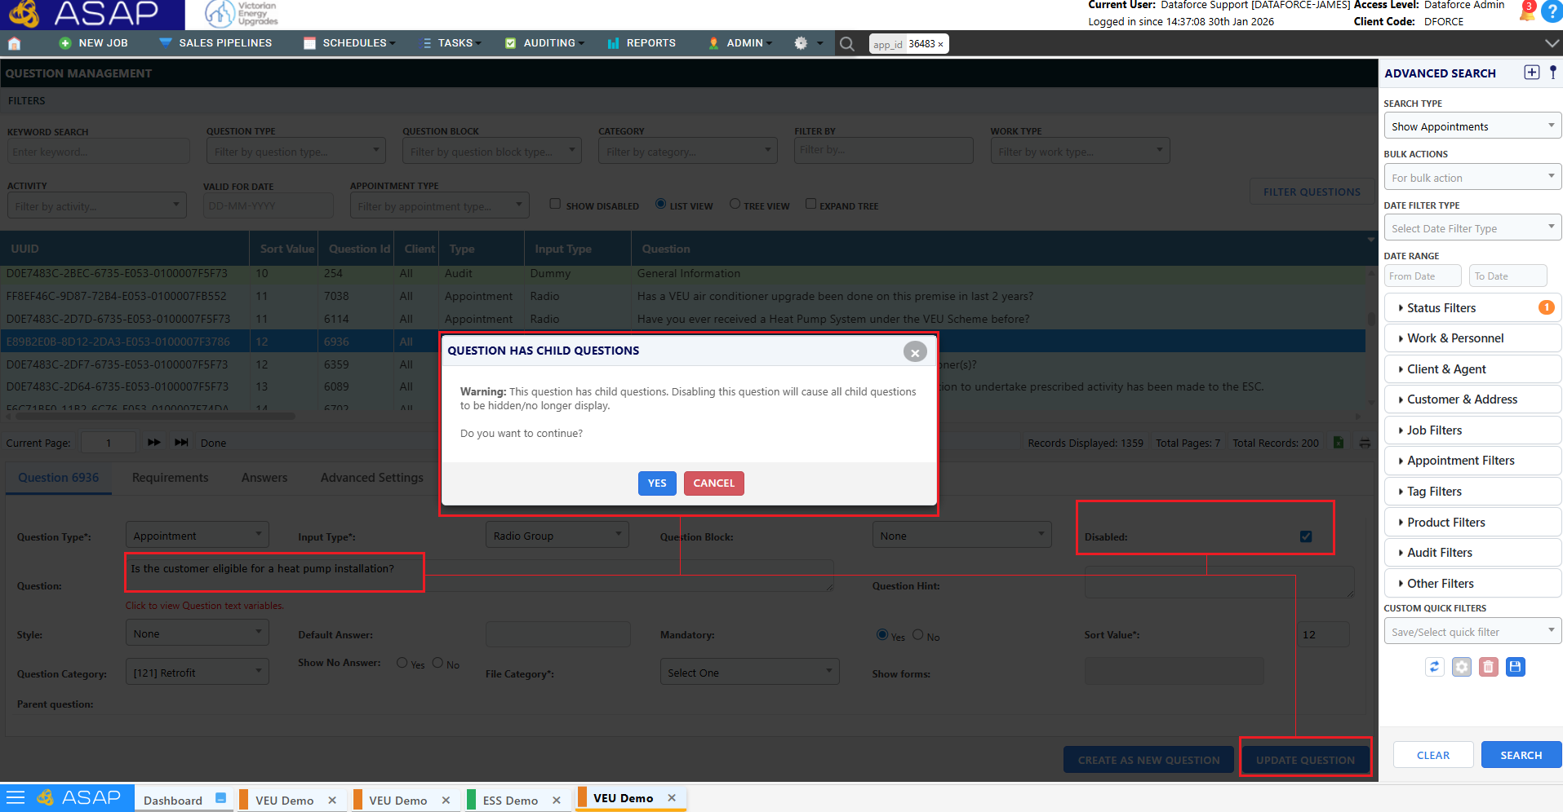Open the blue help question icon
The width and height of the screenshot is (1563, 812).
(x=1552, y=12)
